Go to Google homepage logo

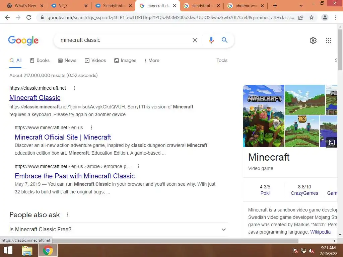click(x=23, y=40)
